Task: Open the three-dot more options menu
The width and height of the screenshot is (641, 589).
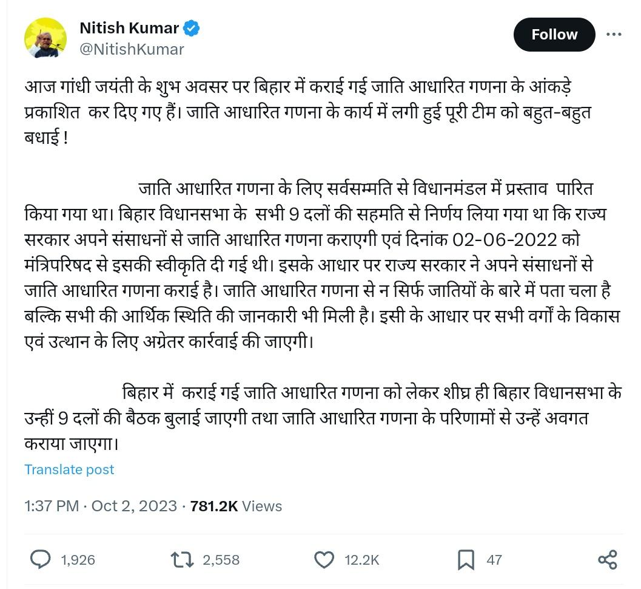Action: coord(614,35)
